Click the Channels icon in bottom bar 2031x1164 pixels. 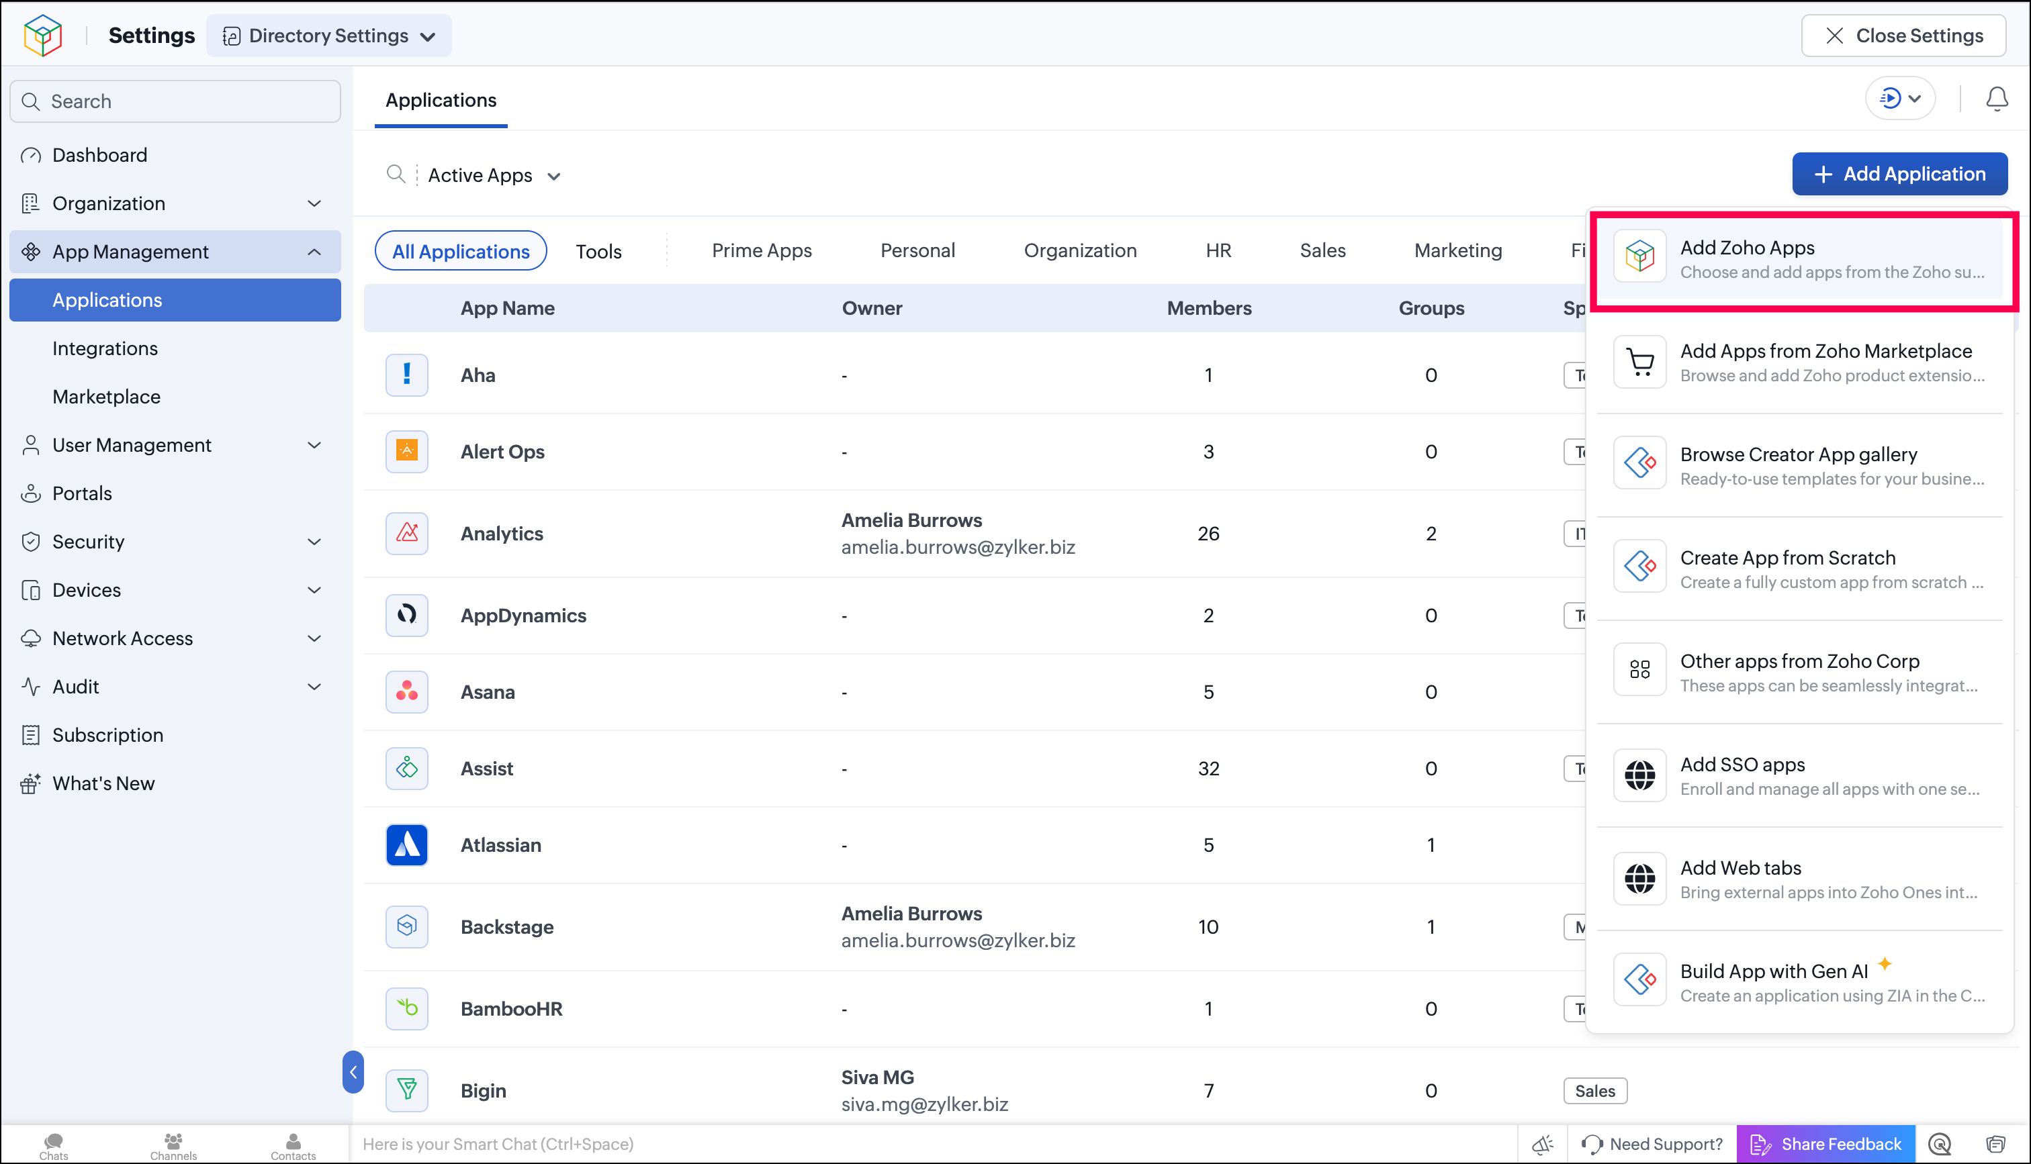point(173,1145)
